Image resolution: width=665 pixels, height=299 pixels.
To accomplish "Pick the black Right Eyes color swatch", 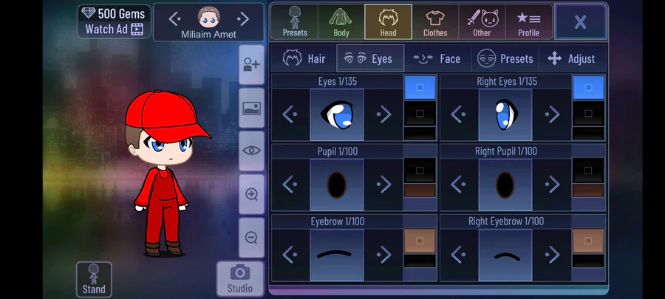I will [x=588, y=113].
